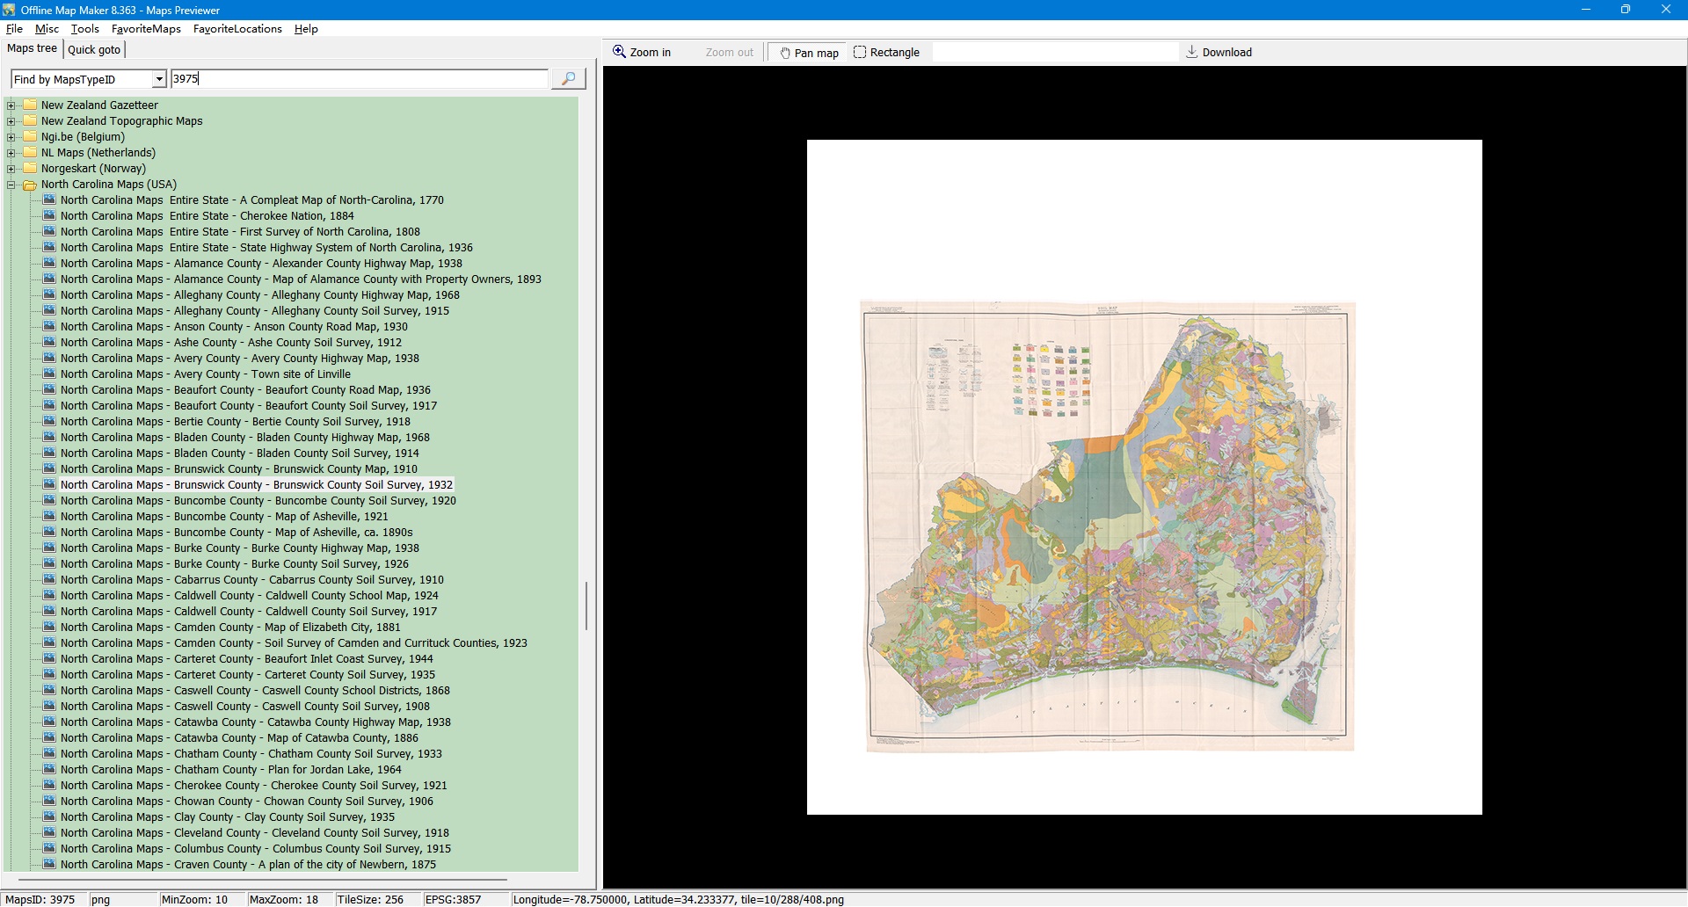This screenshot has height=907, width=1688.
Task: Open the Tools menu
Action: click(84, 29)
